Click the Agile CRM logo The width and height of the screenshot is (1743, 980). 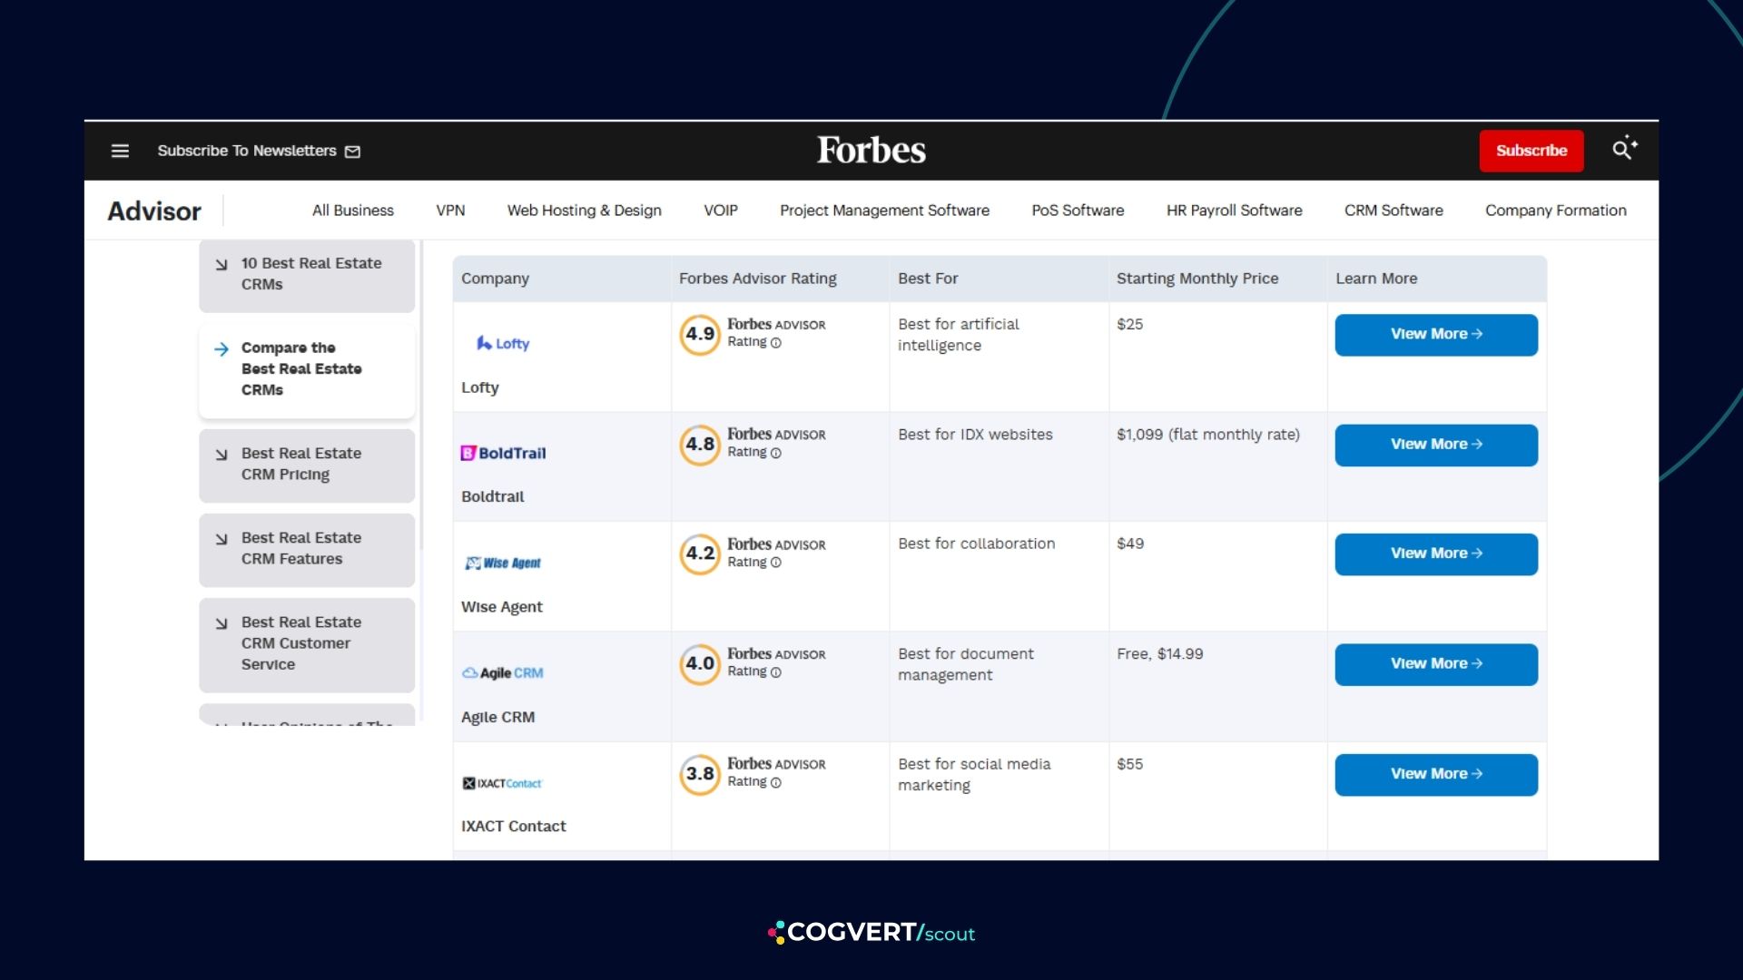click(503, 672)
